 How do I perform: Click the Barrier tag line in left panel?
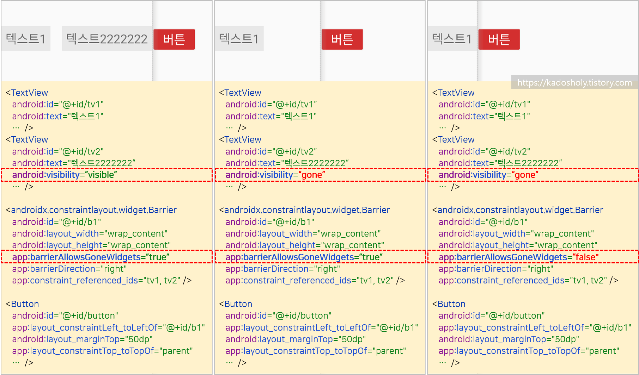(x=91, y=210)
